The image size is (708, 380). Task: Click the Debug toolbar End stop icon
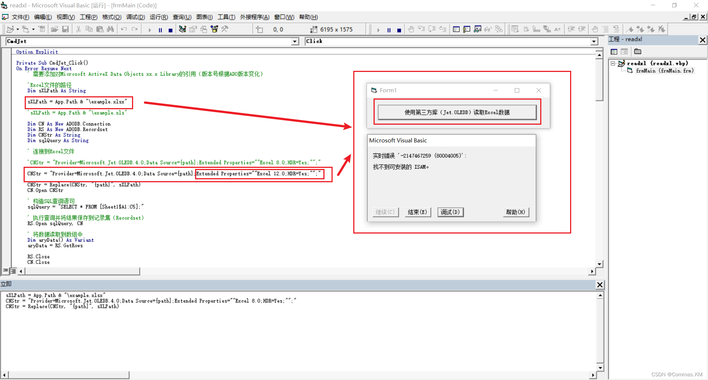[x=399, y=30]
